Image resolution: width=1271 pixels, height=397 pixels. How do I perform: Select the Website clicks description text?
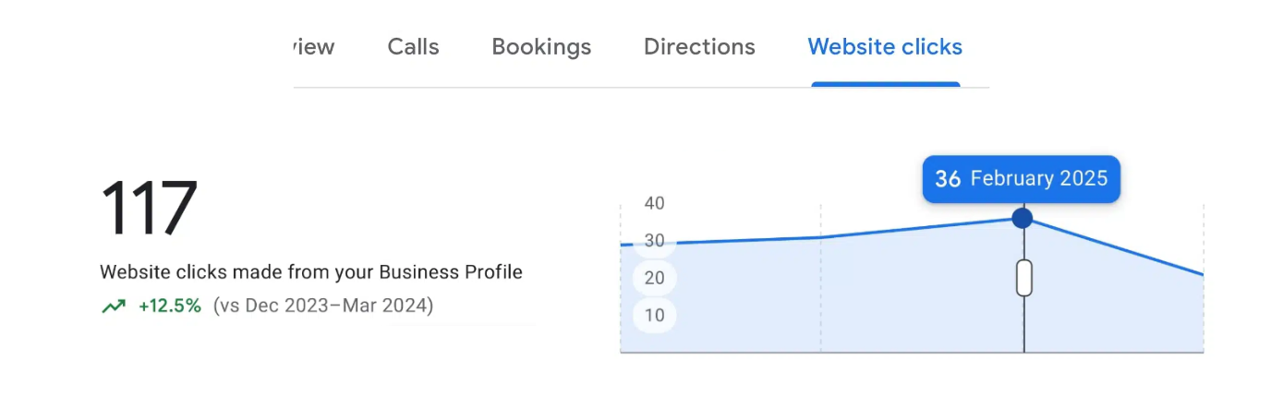311,272
